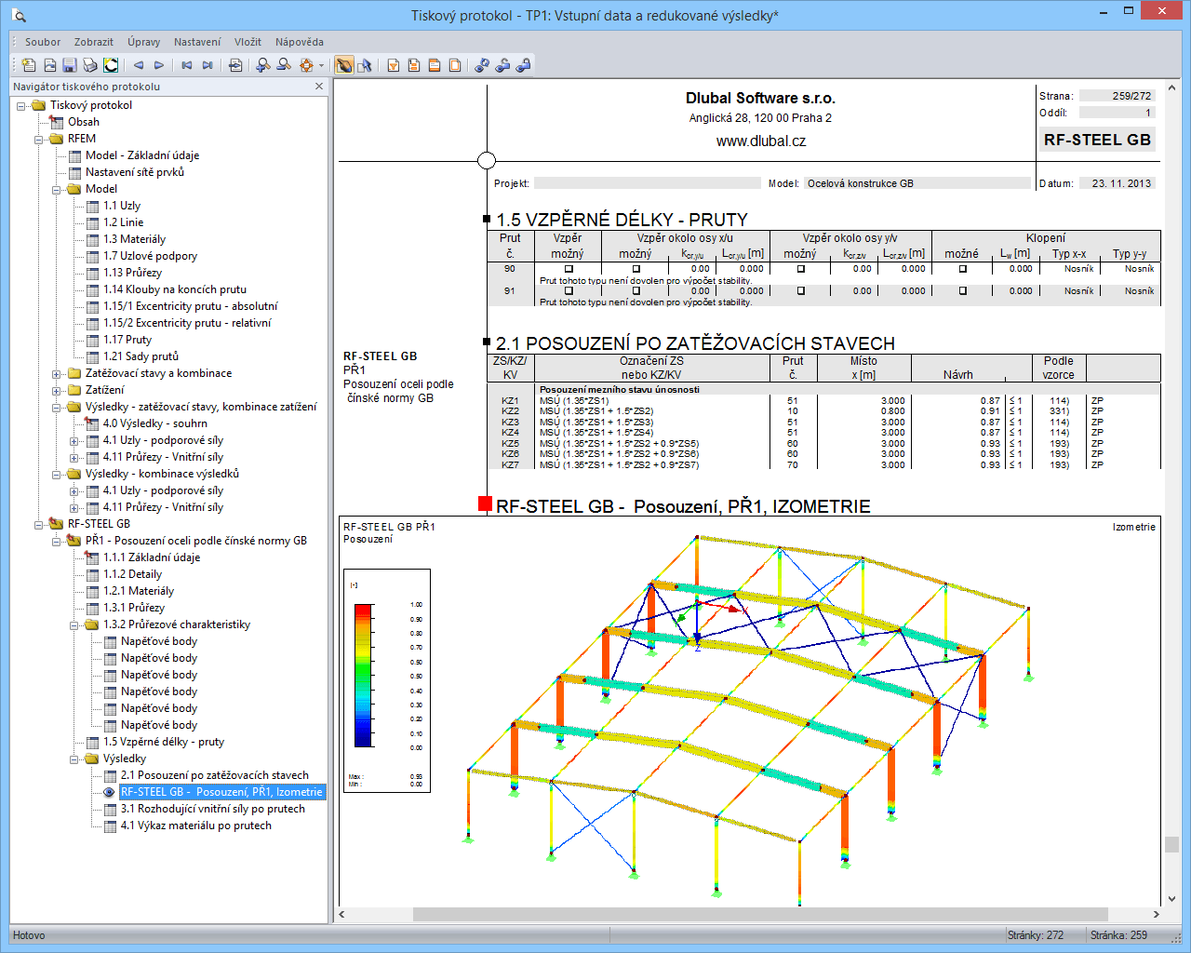Viewport: 1191px width, 953px height.
Task: Click the new printout report icon
Action: pyautogui.click(x=29, y=65)
